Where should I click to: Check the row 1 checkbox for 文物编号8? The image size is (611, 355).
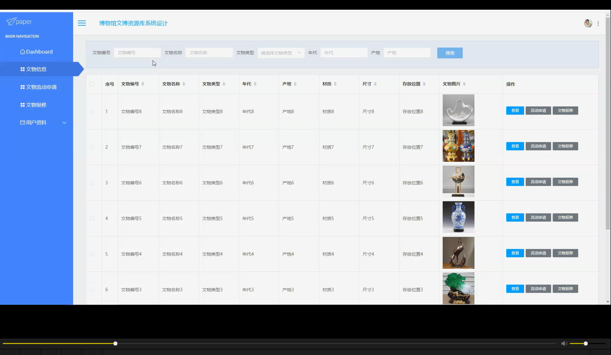(x=92, y=111)
